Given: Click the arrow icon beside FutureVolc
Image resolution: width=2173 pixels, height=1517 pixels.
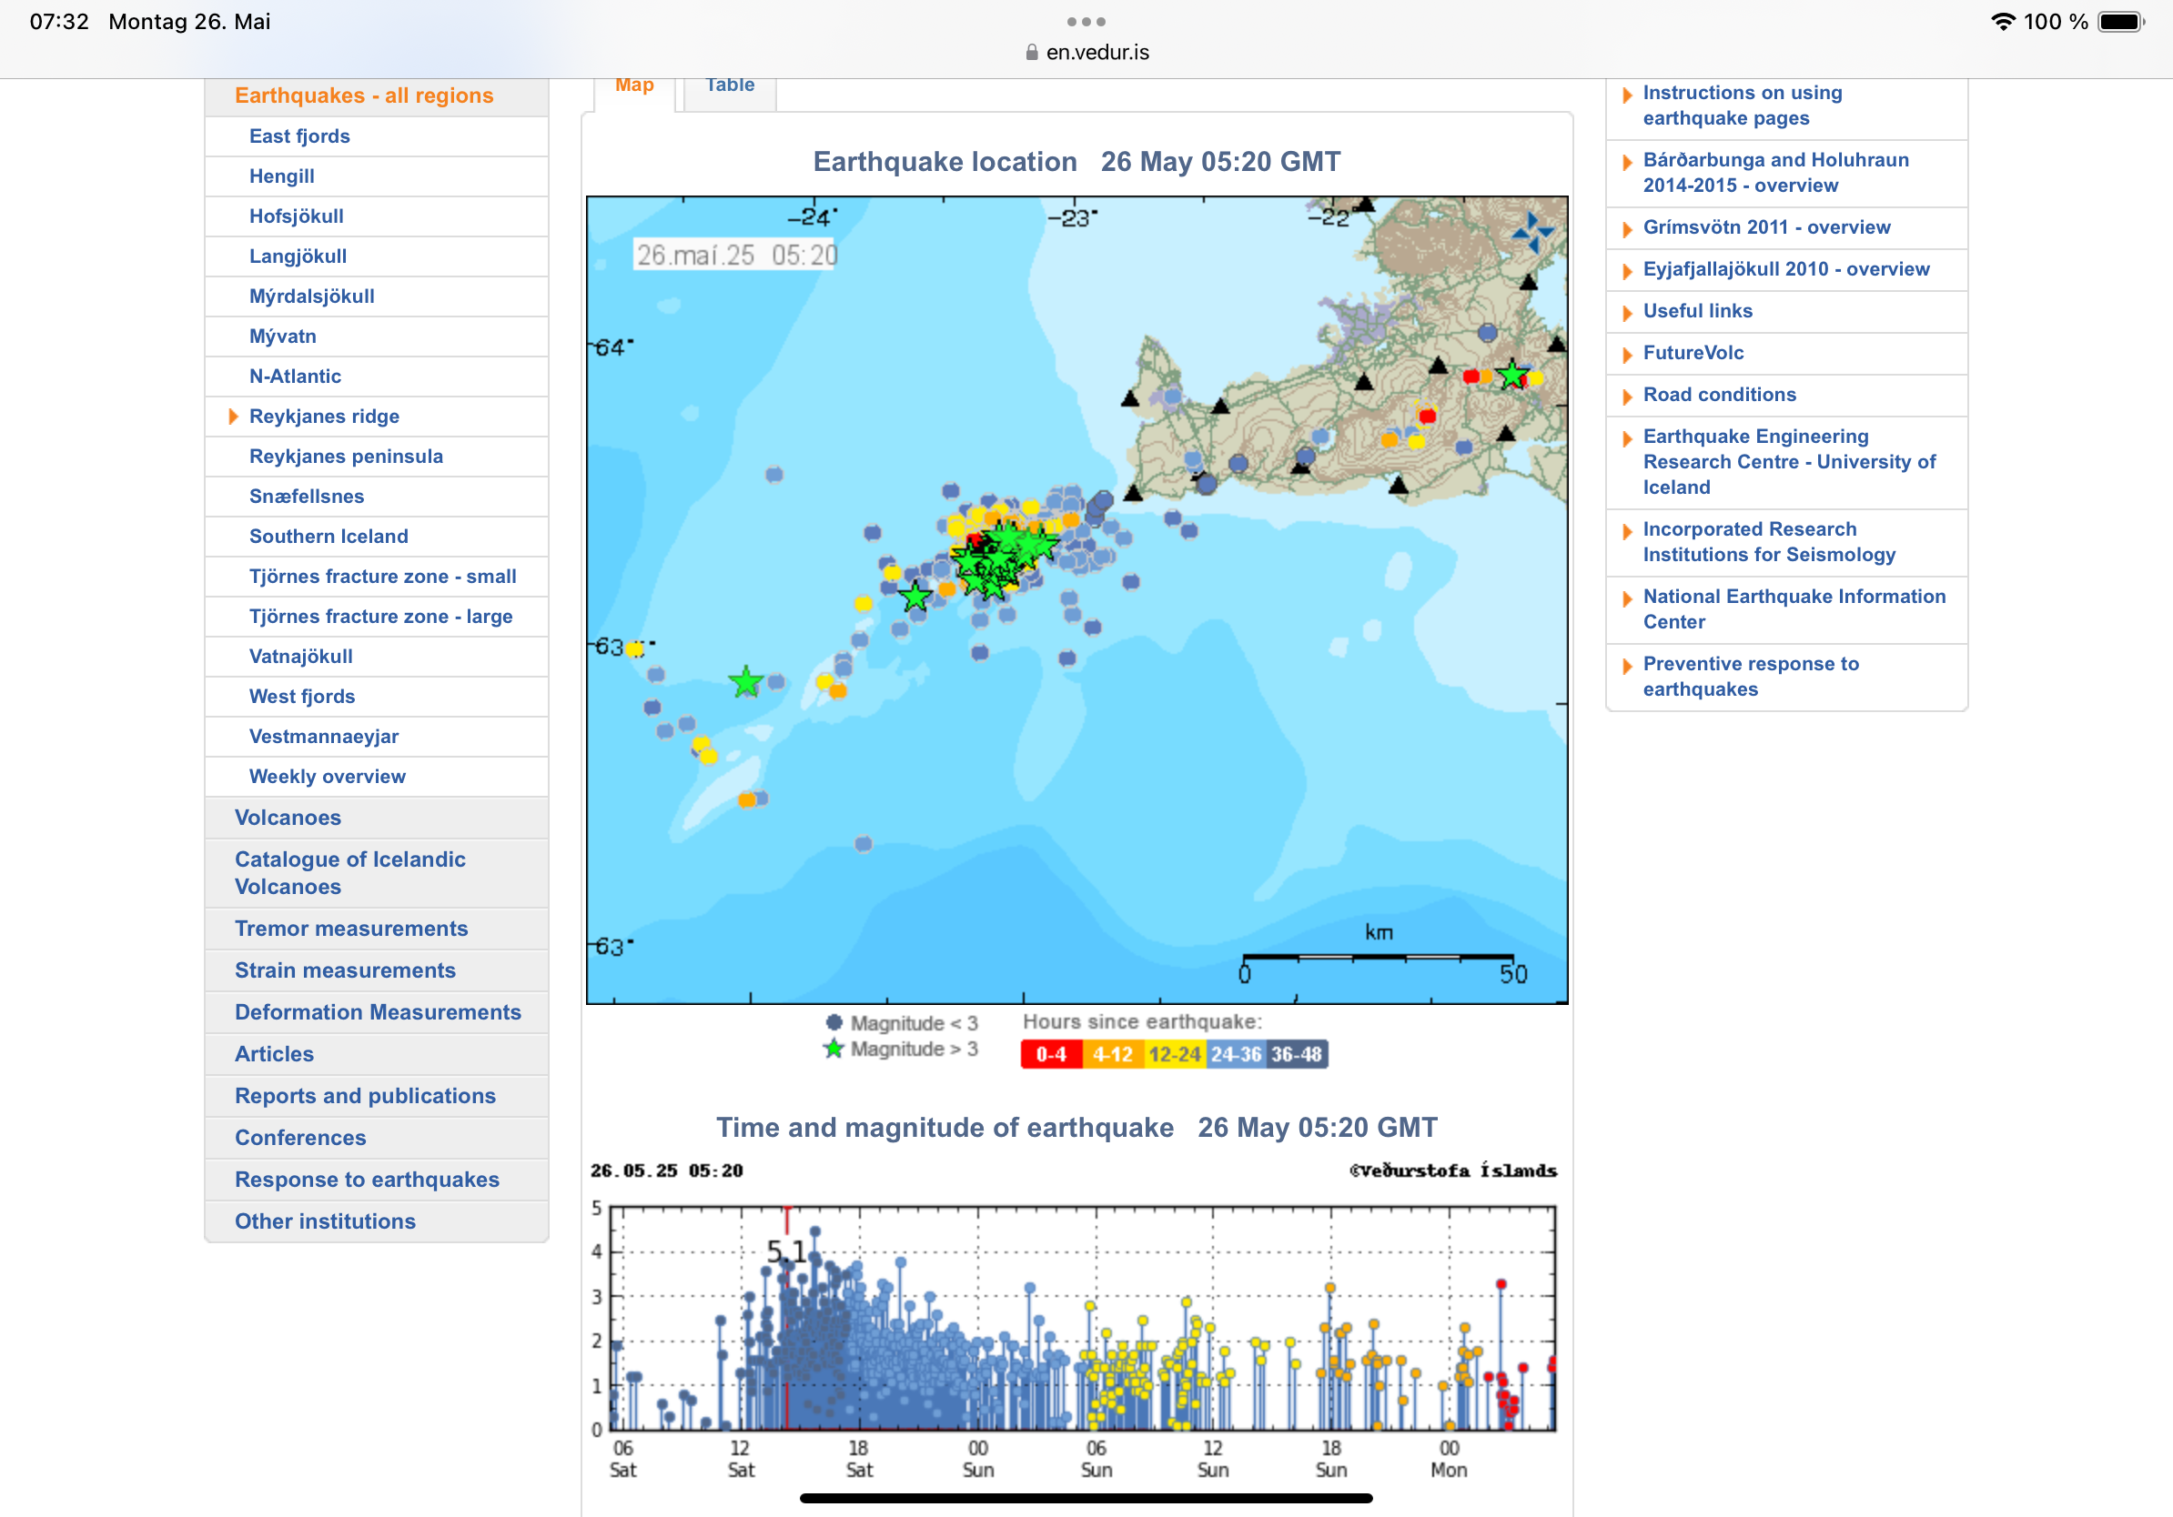Looking at the screenshot, I should pyautogui.click(x=1627, y=355).
